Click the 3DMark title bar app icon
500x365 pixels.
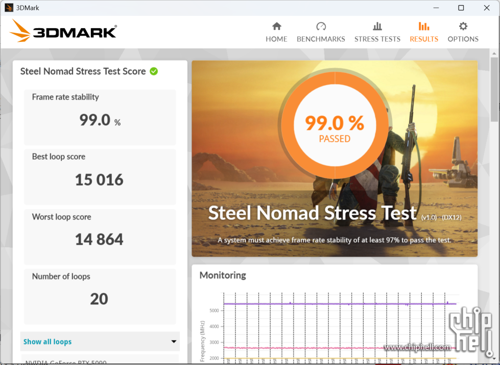click(x=9, y=8)
